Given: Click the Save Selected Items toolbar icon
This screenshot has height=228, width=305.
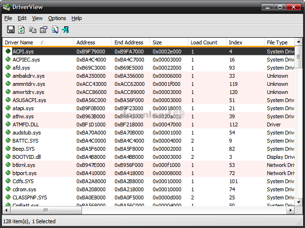Looking at the screenshot, I should point(10,30).
